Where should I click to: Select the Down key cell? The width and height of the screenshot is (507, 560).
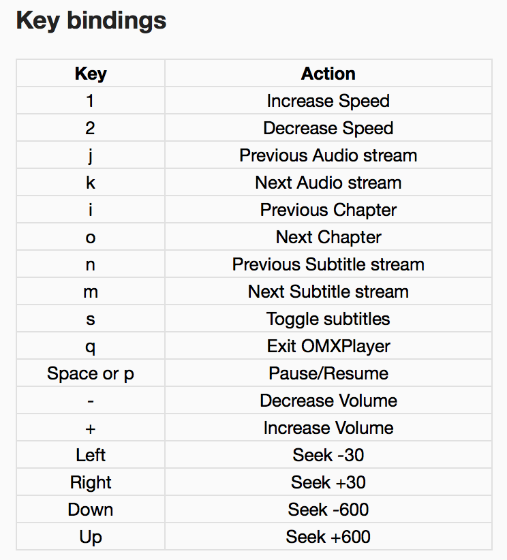tap(91, 510)
